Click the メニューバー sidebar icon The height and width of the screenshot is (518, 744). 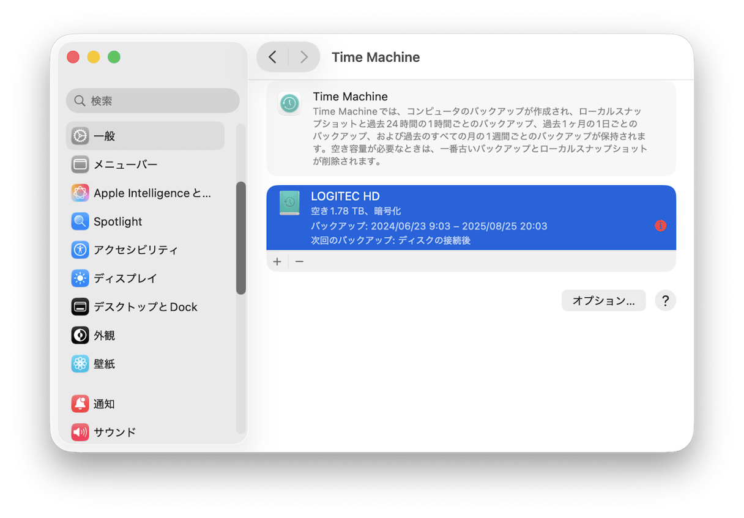80,164
